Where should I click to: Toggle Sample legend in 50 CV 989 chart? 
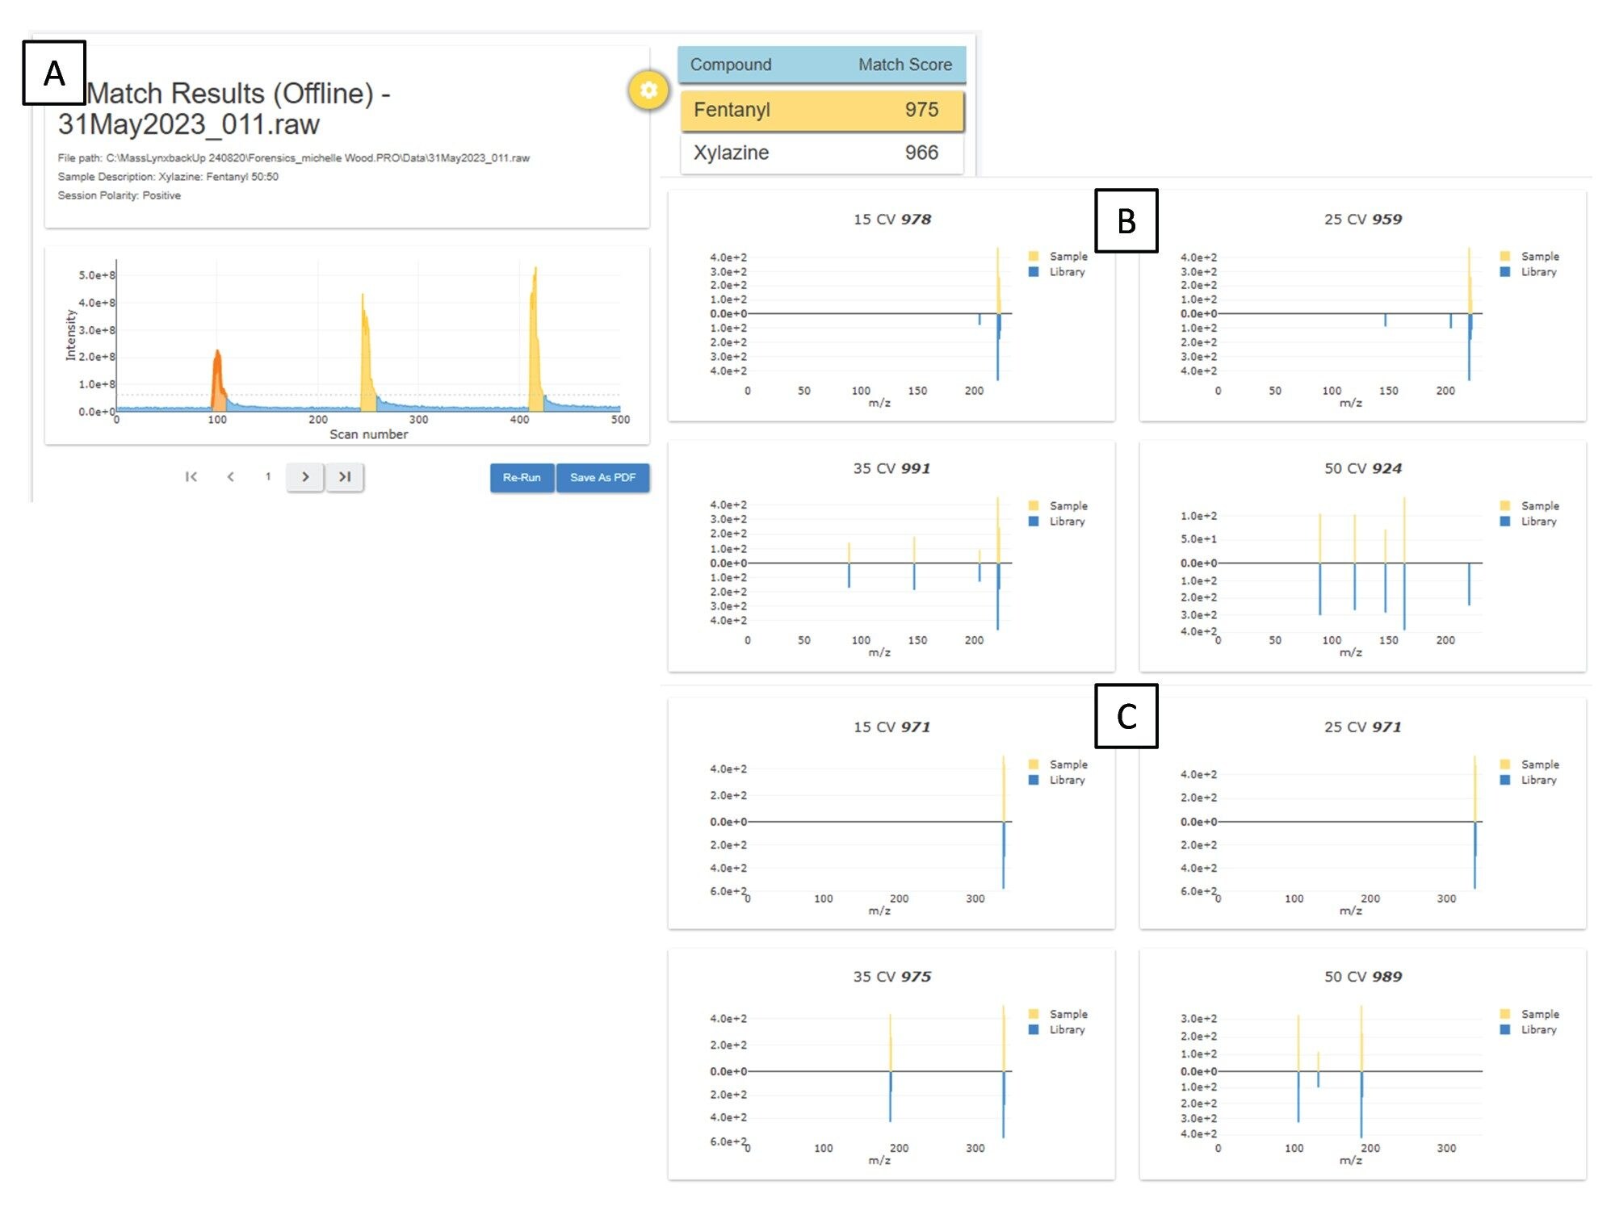(1529, 1014)
